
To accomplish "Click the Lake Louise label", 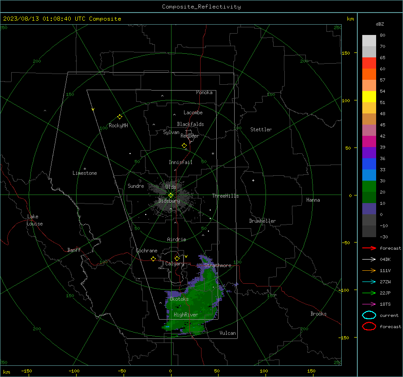I will (34, 220).
